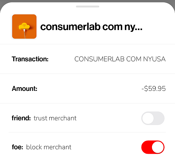Click the red track of the foe switch
The width and height of the screenshot is (175, 157).
146,147
